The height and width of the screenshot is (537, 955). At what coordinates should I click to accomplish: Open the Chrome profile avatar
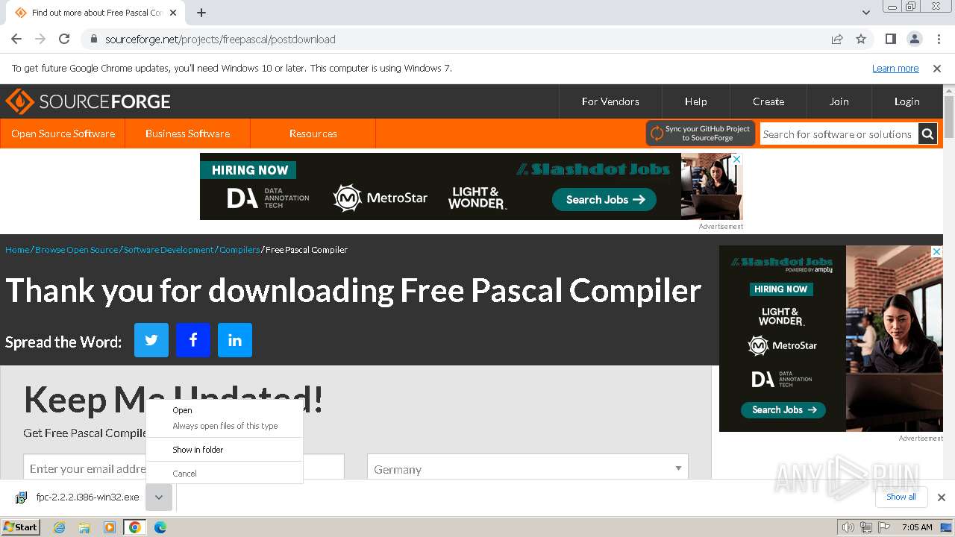pyautogui.click(x=914, y=39)
